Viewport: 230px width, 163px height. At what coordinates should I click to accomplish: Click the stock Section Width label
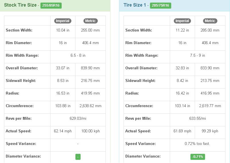(19, 30)
